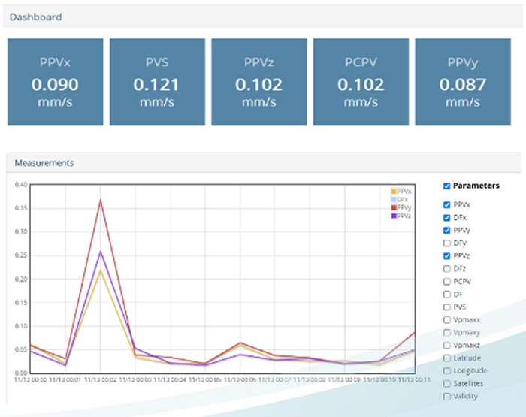The width and height of the screenshot is (526, 417).
Task: Check the Satellites parameter checkbox
Action: pos(447,383)
